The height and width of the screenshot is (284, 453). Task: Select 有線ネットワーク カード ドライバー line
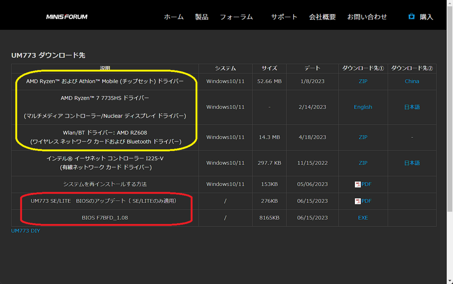tap(105, 167)
